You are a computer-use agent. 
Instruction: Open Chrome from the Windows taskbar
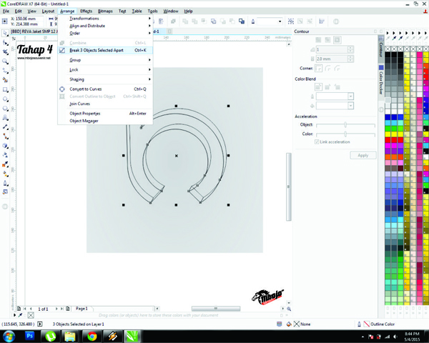pos(92,335)
